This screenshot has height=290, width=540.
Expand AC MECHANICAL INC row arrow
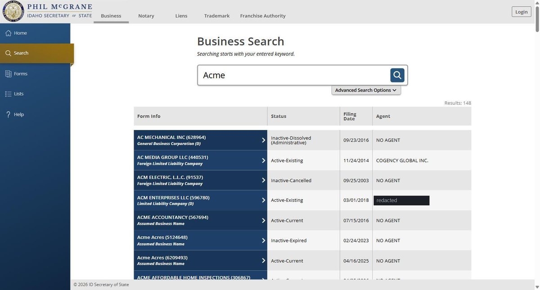click(x=264, y=140)
